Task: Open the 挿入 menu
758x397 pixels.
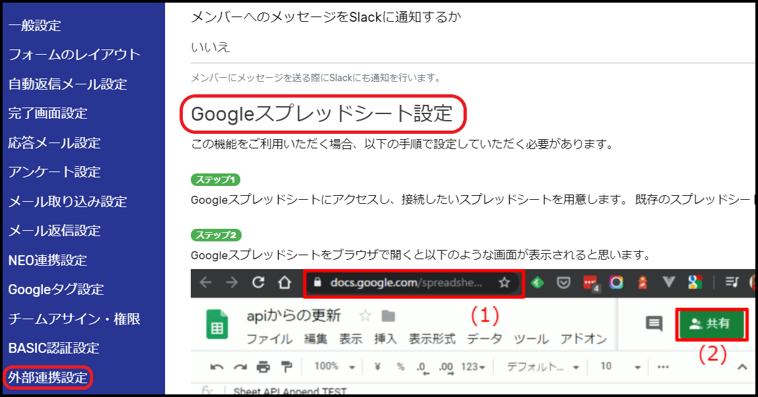Action: (x=386, y=339)
